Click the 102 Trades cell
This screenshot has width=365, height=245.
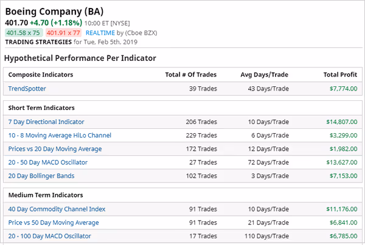201,176
